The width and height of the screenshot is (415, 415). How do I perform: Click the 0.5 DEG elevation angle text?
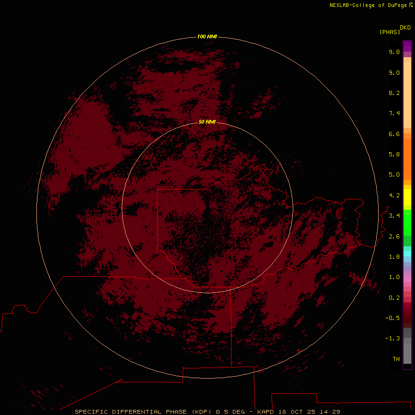click(230, 412)
